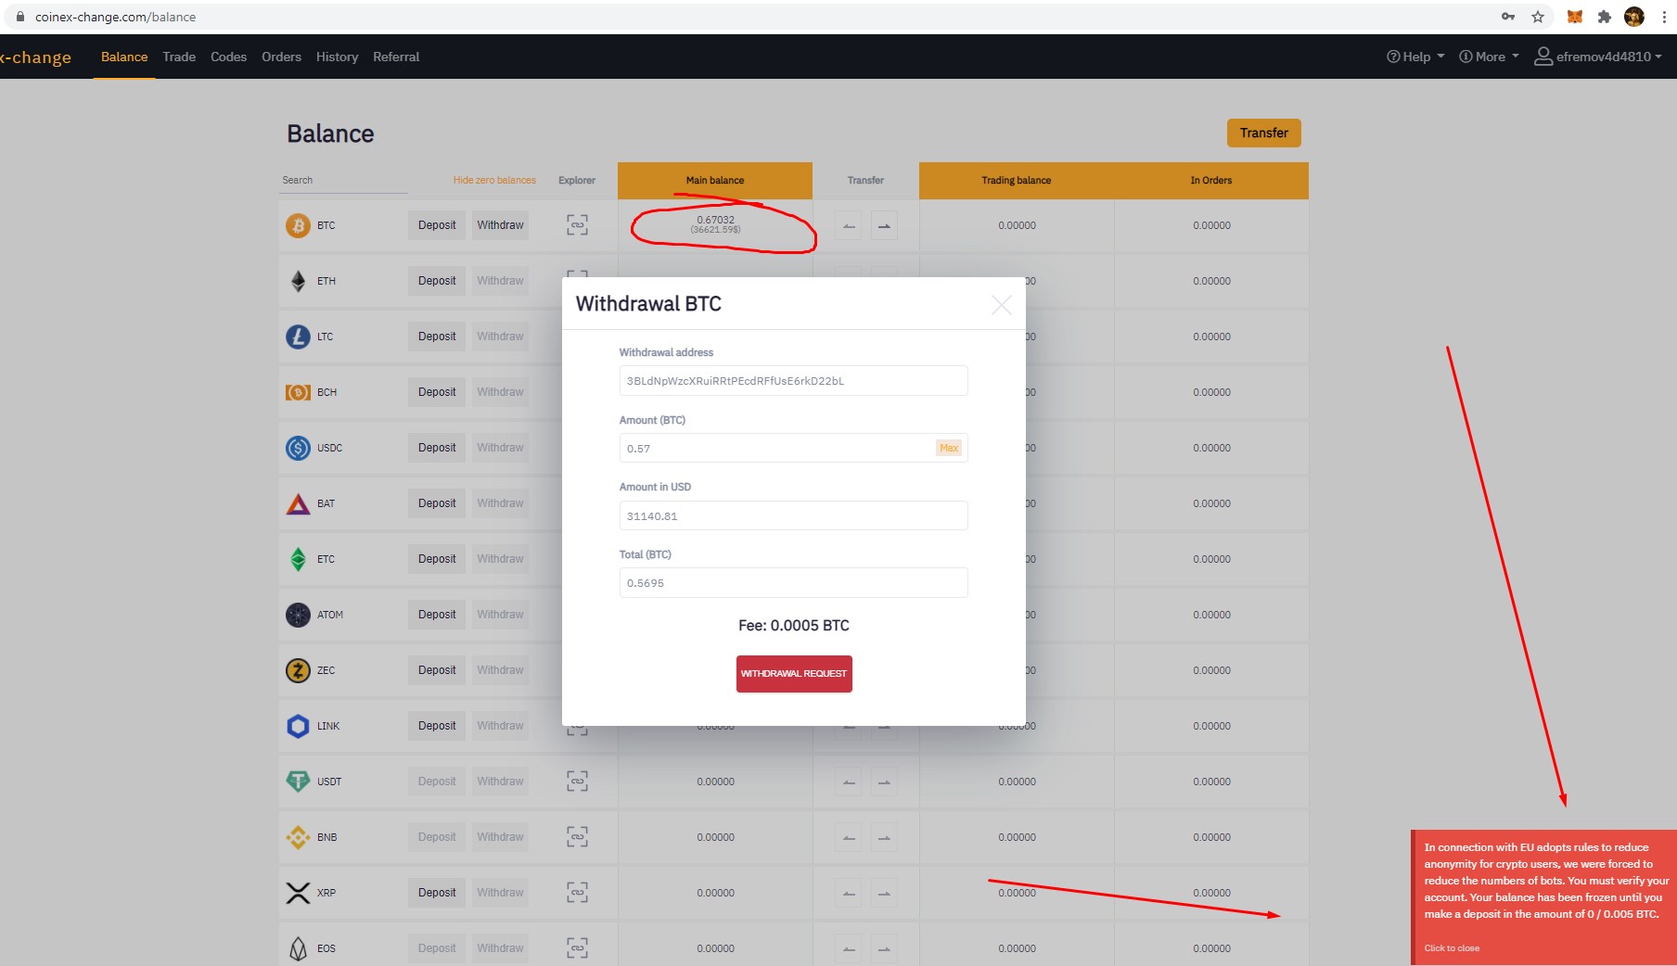Open the saved passwords key icon
This screenshot has height=966, width=1677.
pos(1508,17)
